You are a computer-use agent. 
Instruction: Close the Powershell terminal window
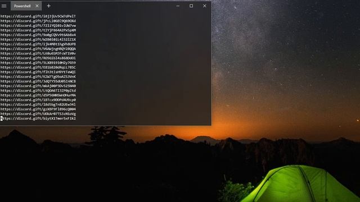[205, 6]
